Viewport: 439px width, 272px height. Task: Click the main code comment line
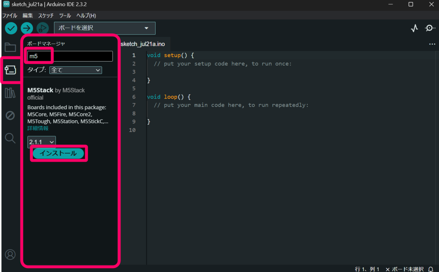[231, 105]
